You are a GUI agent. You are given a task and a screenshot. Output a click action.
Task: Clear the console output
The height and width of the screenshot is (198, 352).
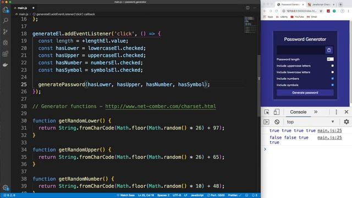[277, 122]
